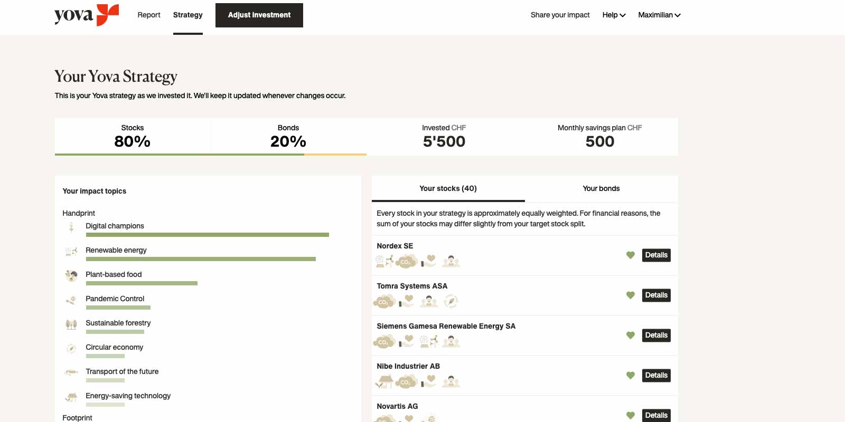Image resolution: width=845 pixels, height=422 pixels.
Task: Click the Plant-based food topic icon
Action: tap(71, 275)
